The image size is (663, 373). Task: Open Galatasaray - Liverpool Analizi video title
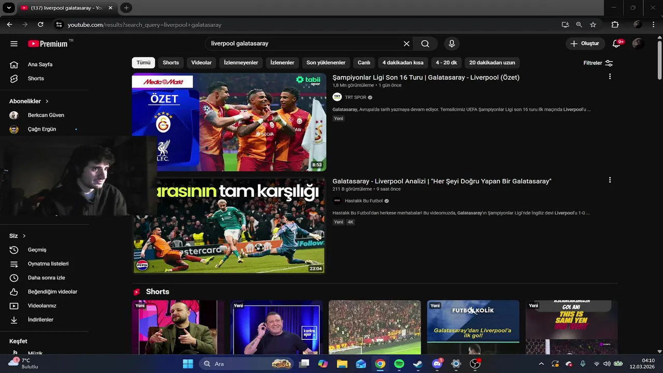(x=442, y=181)
